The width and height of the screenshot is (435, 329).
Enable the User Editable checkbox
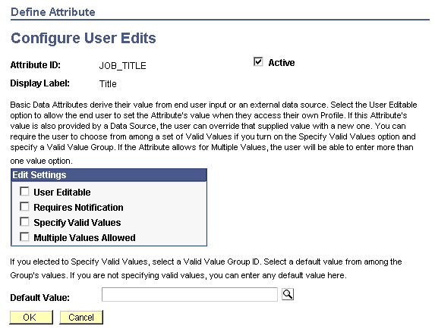tap(24, 191)
